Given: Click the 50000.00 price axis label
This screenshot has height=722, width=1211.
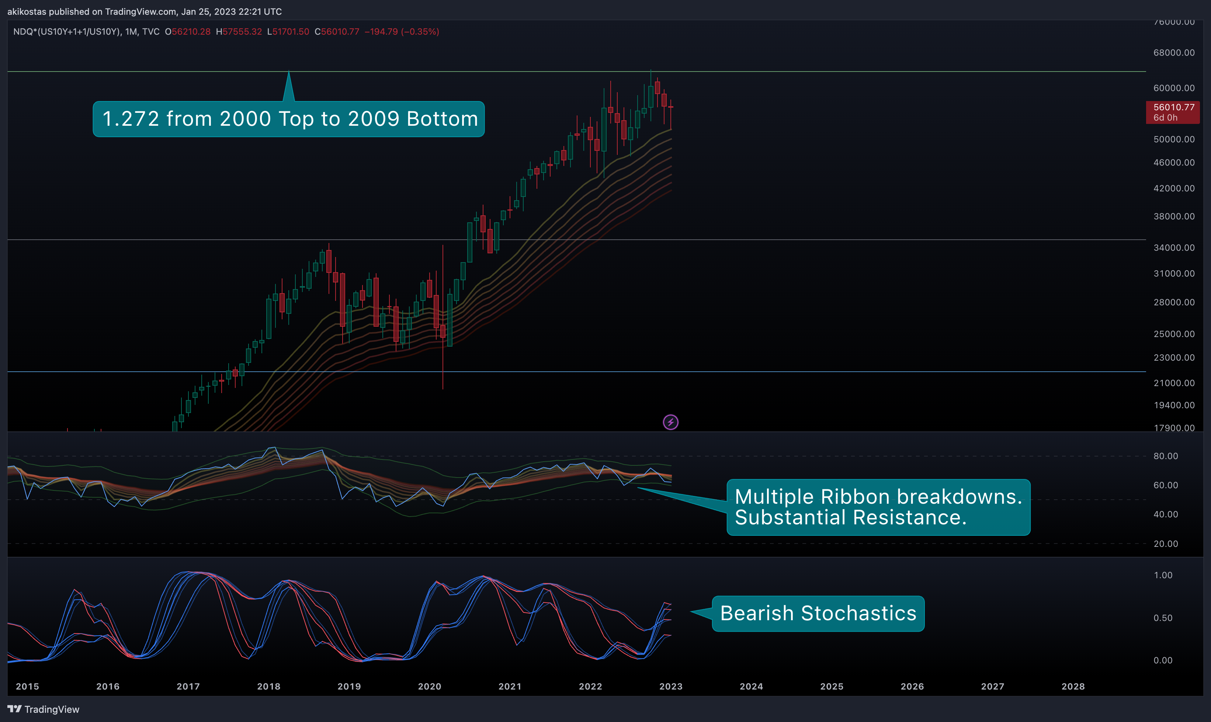Looking at the screenshot, I should click(1174, 139).
